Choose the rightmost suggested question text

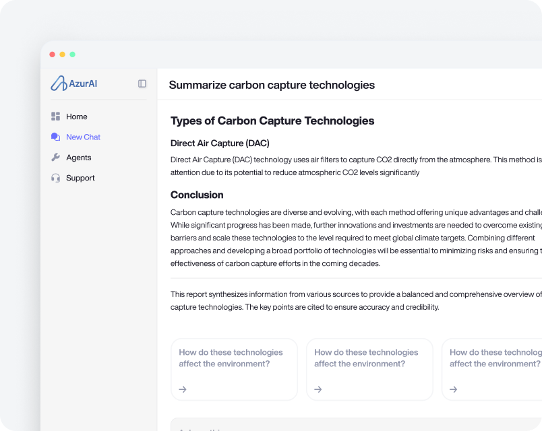click(x=495, y=358)
